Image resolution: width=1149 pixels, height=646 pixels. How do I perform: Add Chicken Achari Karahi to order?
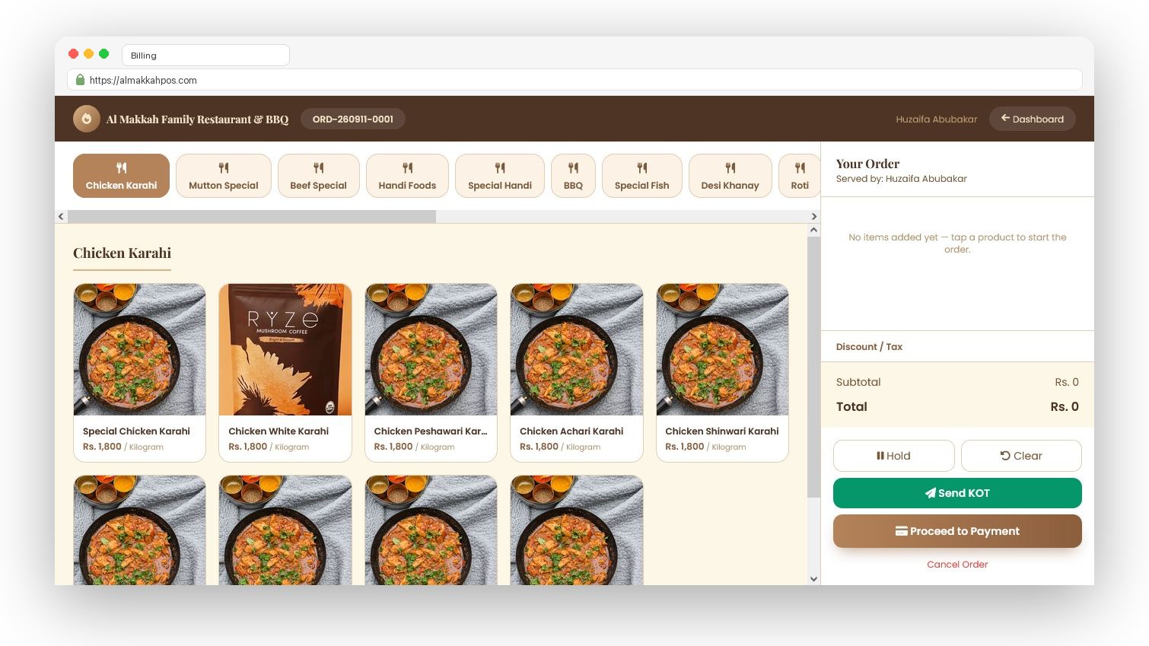tap(577, 373)
